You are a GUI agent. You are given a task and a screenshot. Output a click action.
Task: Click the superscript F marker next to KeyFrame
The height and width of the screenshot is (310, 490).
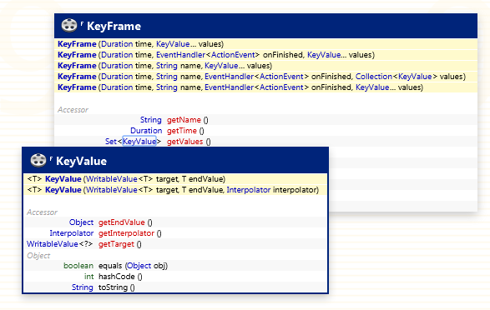(x=82, y=23)
